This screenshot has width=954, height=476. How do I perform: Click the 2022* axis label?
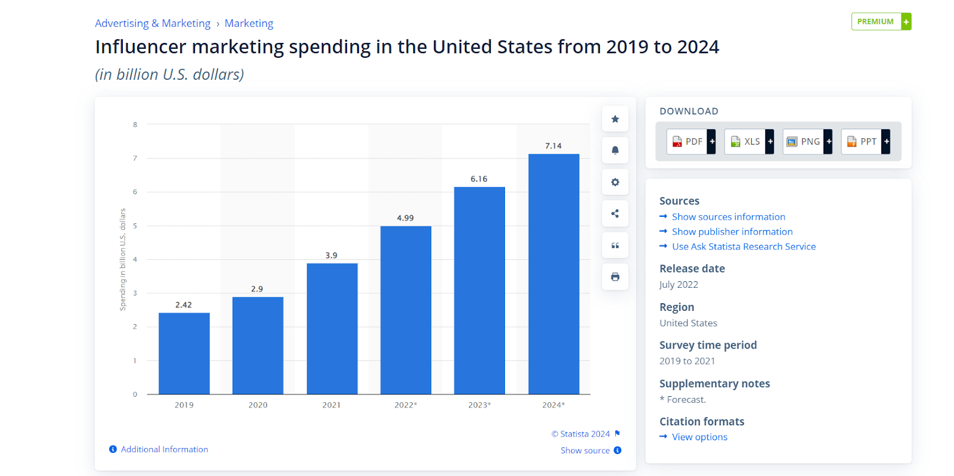coord(405,405)
